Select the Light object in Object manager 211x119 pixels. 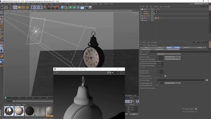pos(145,9)
